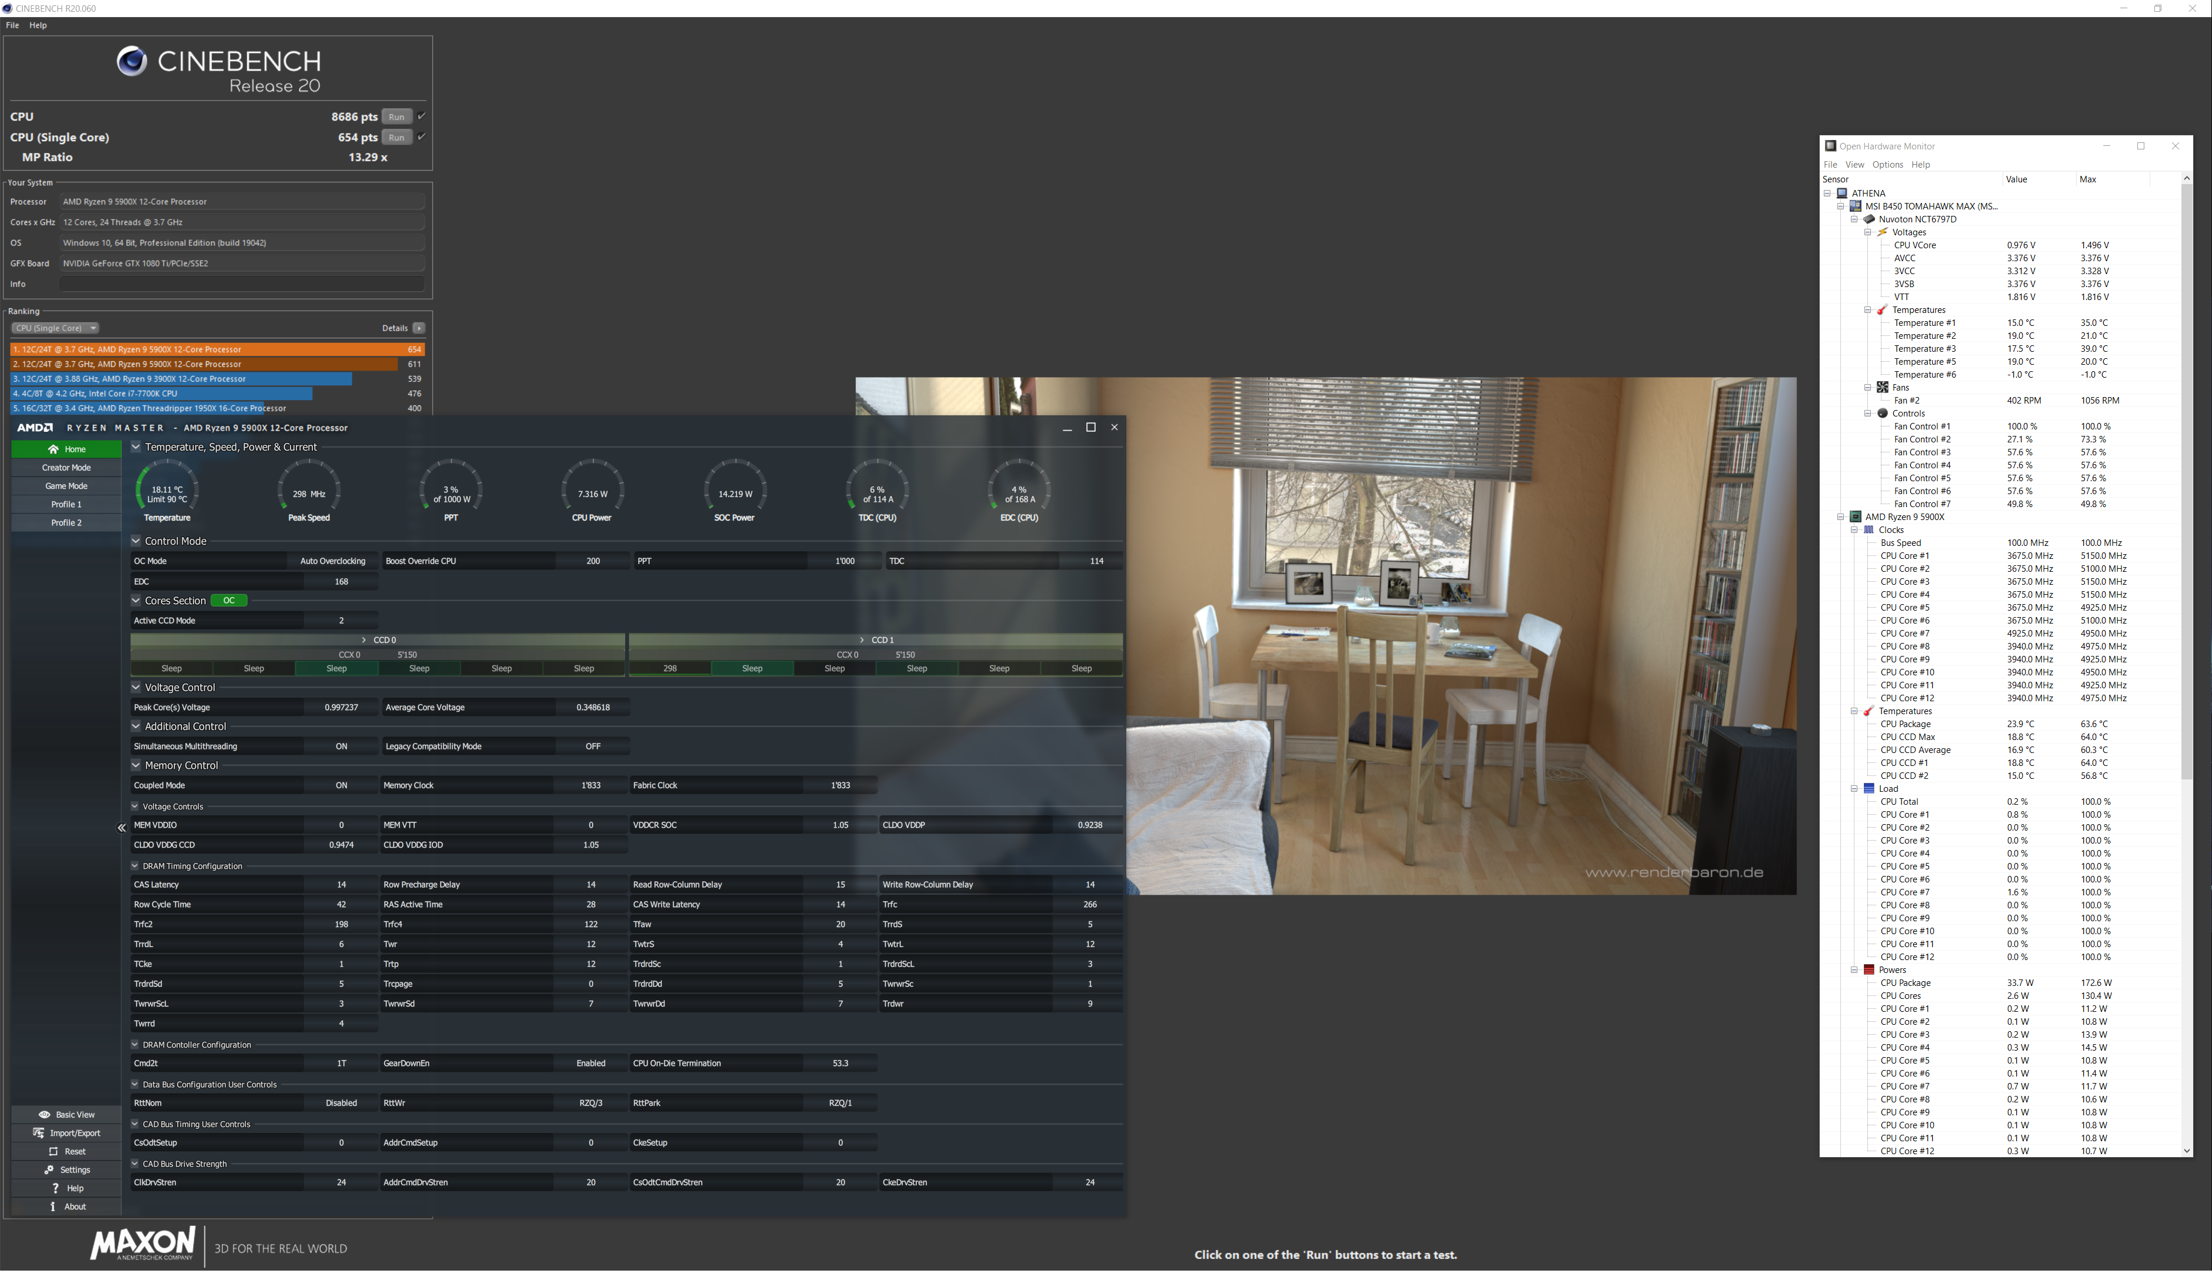
Task: Click the Reset icon in sidebar
Action: pyautogui.click(x=54, y=1151)
